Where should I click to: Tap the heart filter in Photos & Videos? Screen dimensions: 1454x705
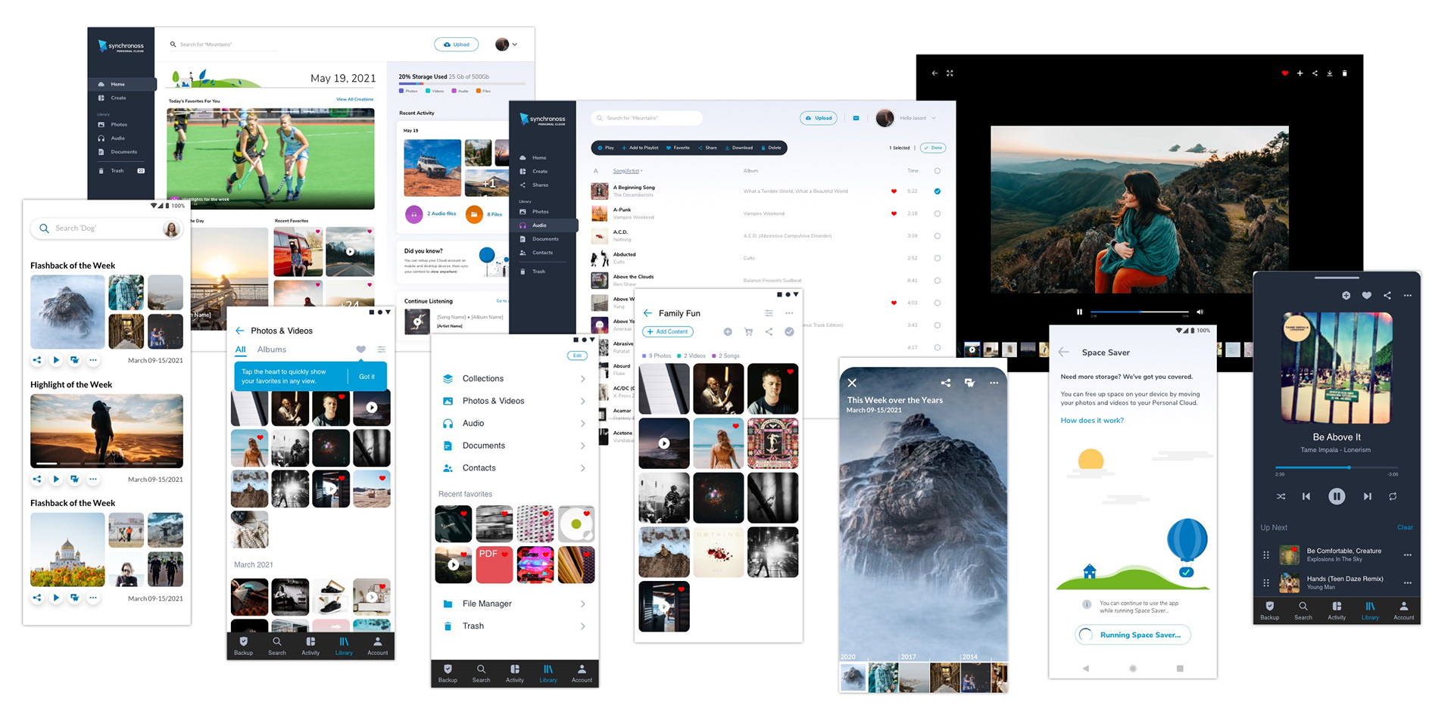tap(360, 349)
